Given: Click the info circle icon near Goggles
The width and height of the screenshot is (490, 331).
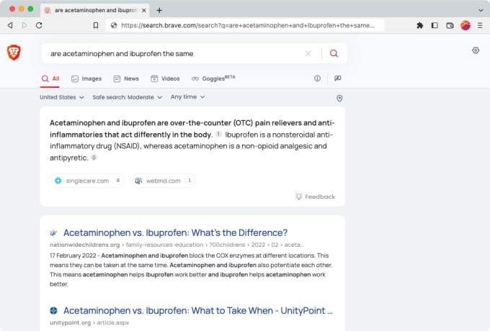Looking at the screenshot, I should pos(317,78).
